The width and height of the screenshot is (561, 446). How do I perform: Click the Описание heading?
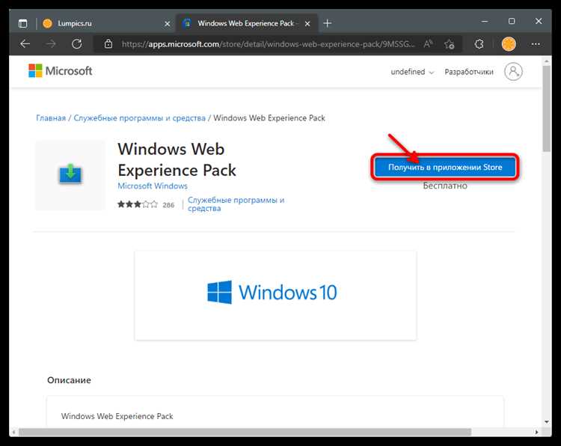point(69,380)
